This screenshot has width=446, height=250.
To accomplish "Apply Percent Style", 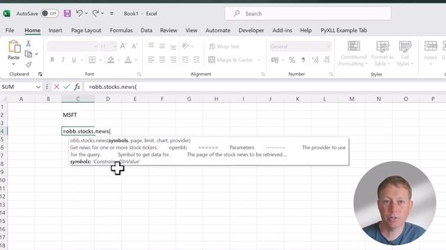I will click(x=292, y=60).
